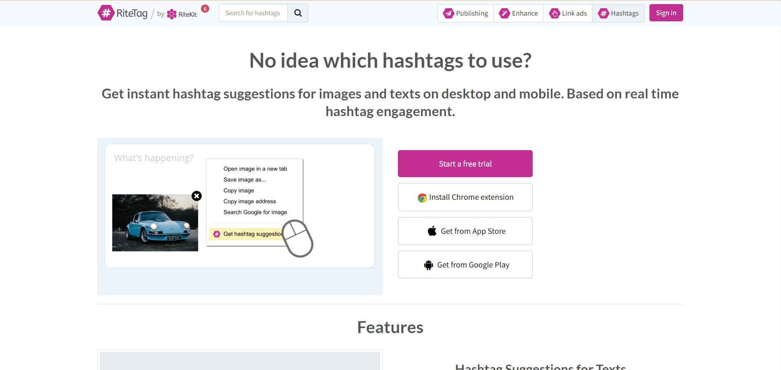Click the subheading about instant hashtag suggestions
Screen dimensions: 781x370
click(390, 103)
